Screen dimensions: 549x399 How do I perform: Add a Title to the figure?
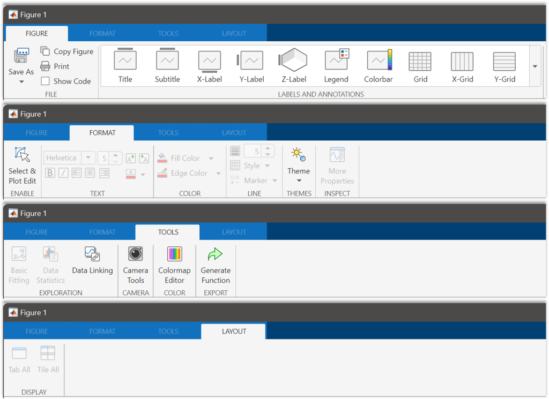click(125, 65)
